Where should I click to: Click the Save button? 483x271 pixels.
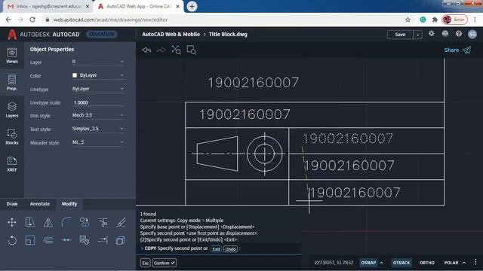tap(400, 35)
